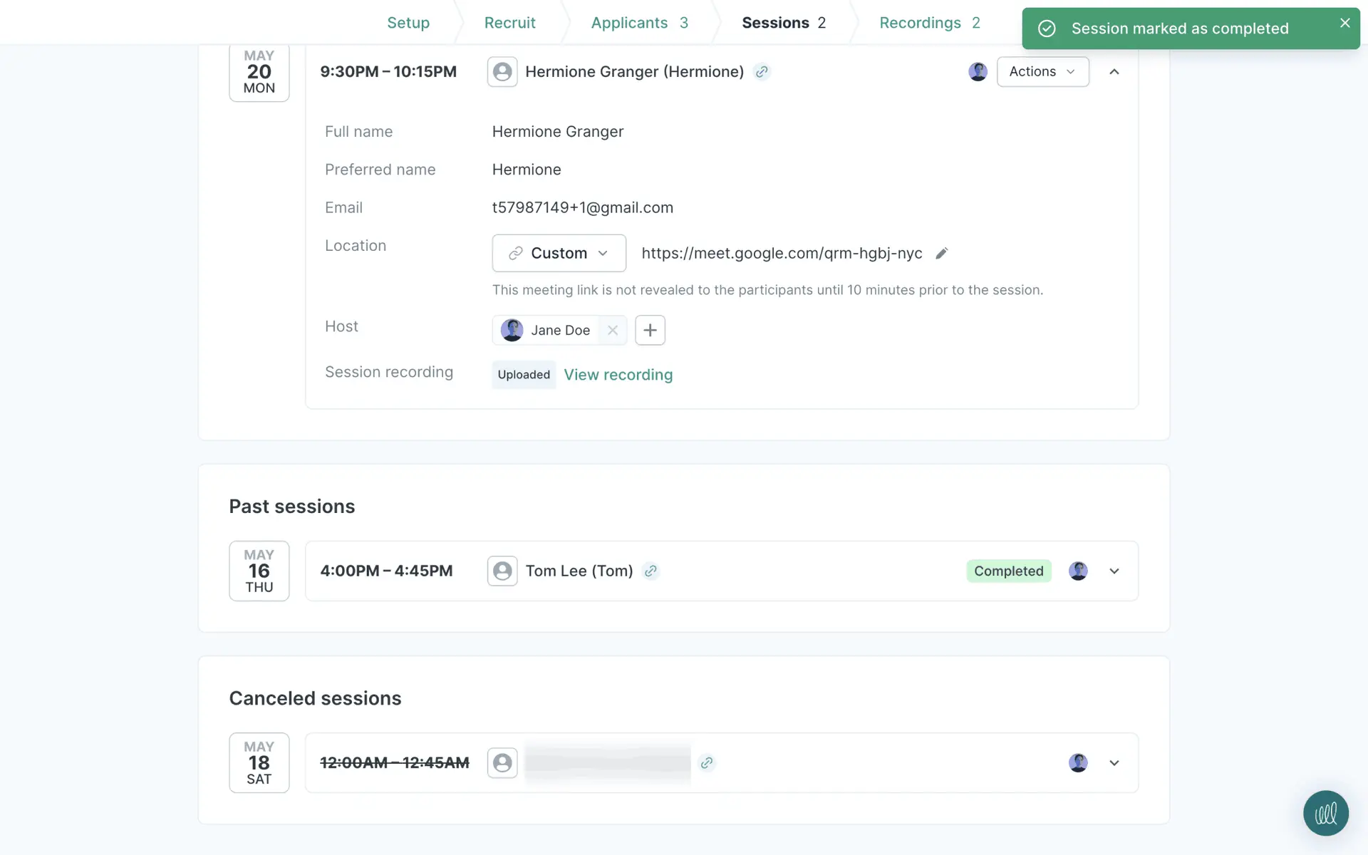Open the Actions dropdown menu
1368x855 pixels.
[x=1042, y=72]
